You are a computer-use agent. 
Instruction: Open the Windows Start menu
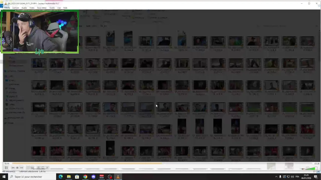[x=4, y=177]
